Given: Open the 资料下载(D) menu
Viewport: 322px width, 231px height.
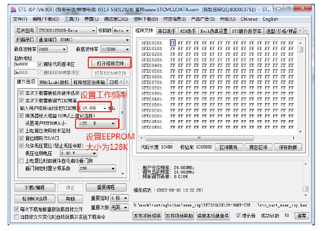Looking at the screenshot, I should pyautogui.click(x=145, y=19).
